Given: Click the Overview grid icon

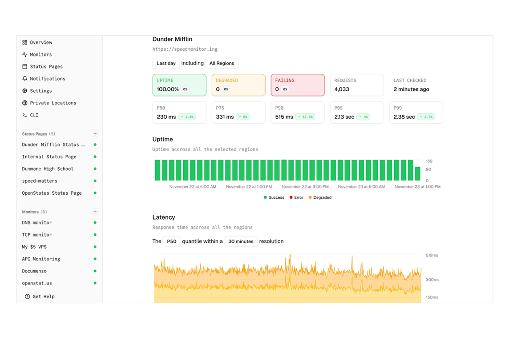Looking at the screenshot, I should coord(25,43).
